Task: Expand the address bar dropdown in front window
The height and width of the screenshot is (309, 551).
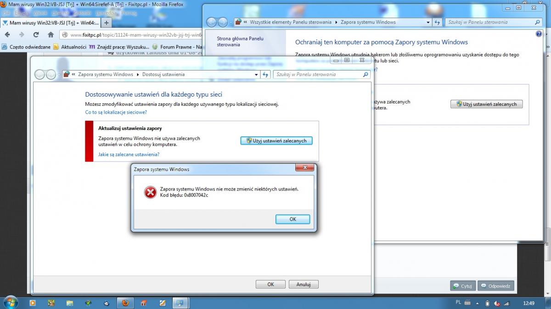Action: [x=256, y=75]
